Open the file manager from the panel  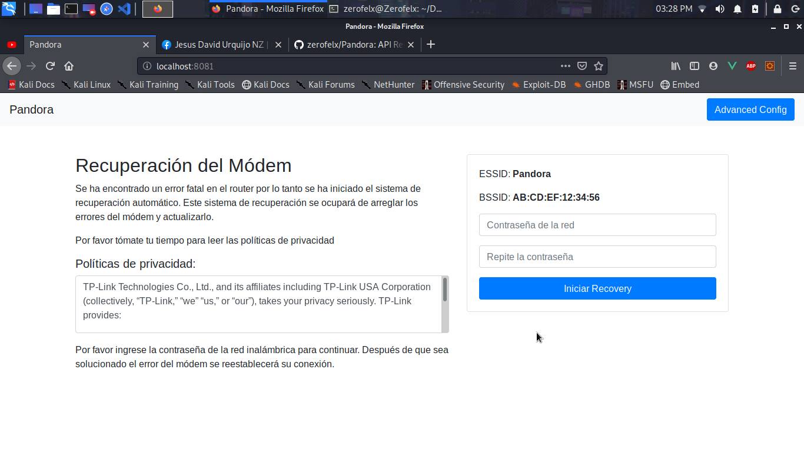(x=54, y=9)
